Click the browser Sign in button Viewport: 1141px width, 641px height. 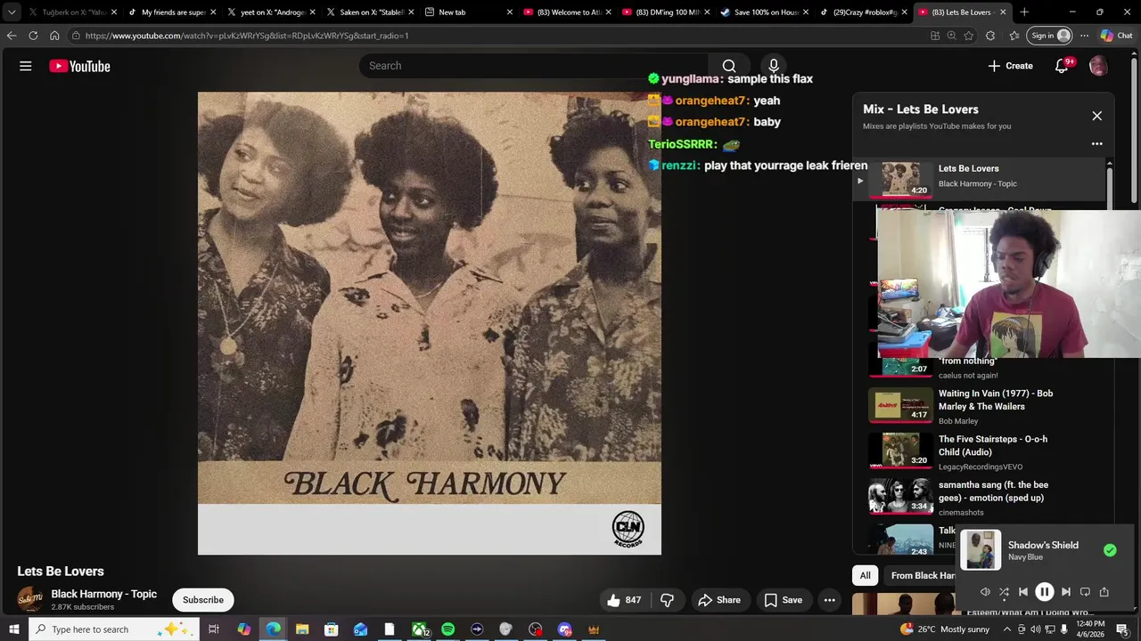(1049, 36)
